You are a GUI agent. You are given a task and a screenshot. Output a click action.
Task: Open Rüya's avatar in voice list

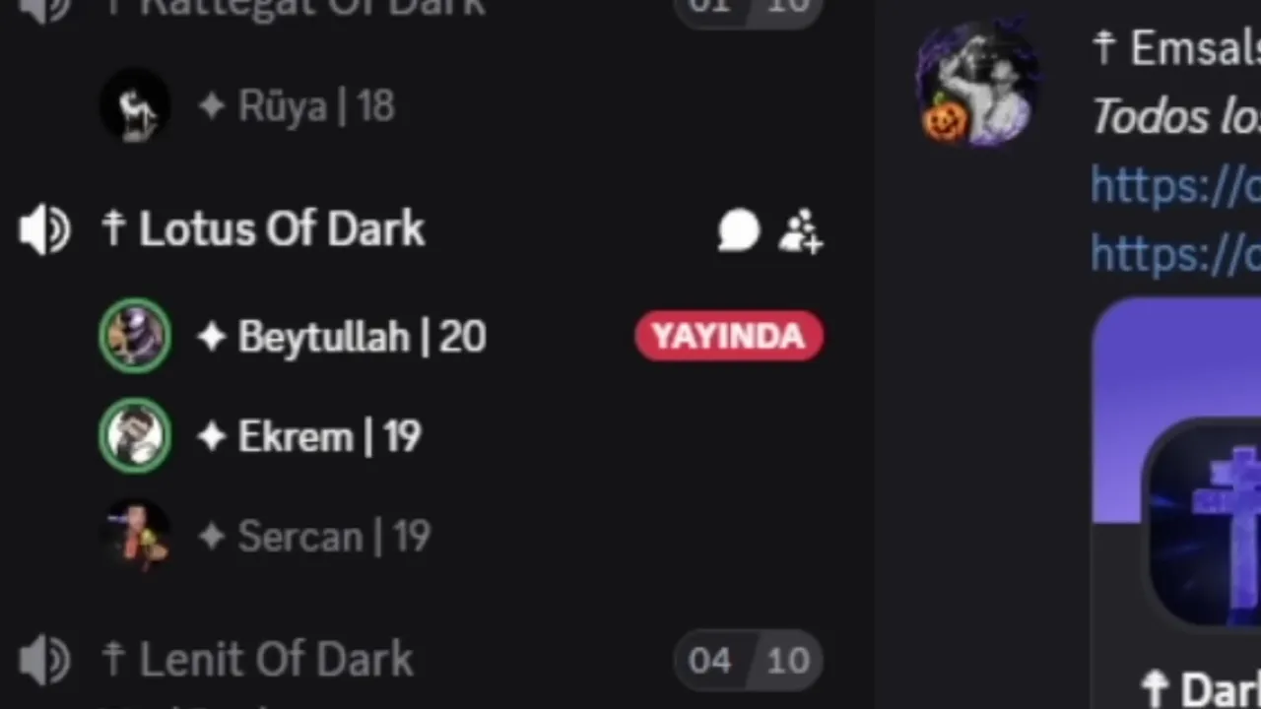[135, 105]
